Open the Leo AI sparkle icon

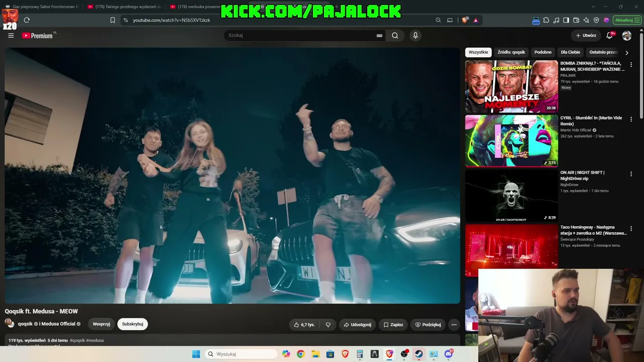coord(586,20)
